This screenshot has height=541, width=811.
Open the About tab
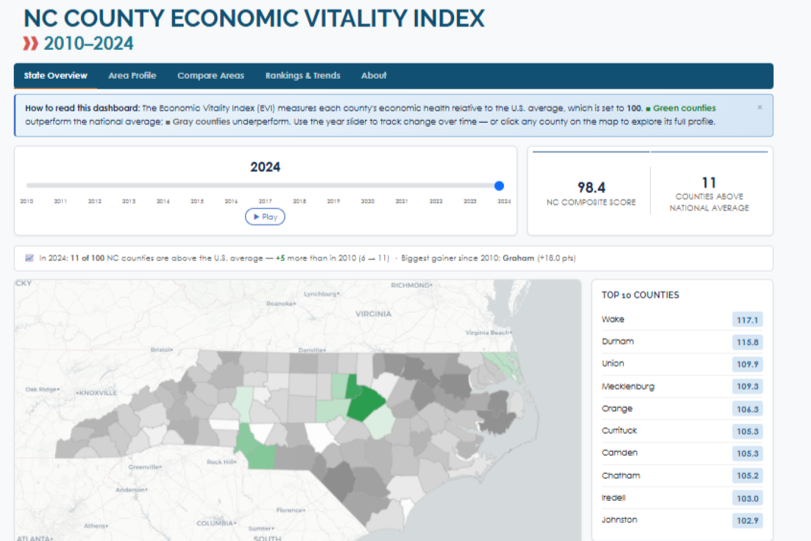tap(374, 76)
